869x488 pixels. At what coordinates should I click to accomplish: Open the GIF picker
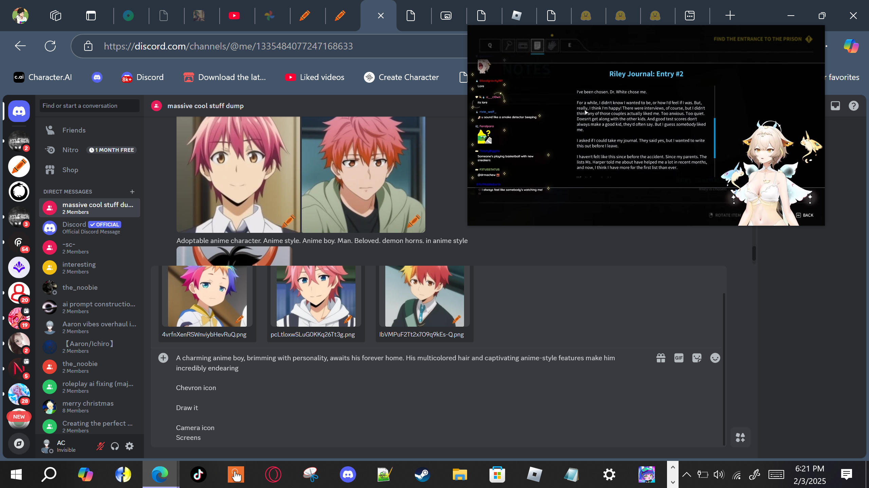[679, 358]
